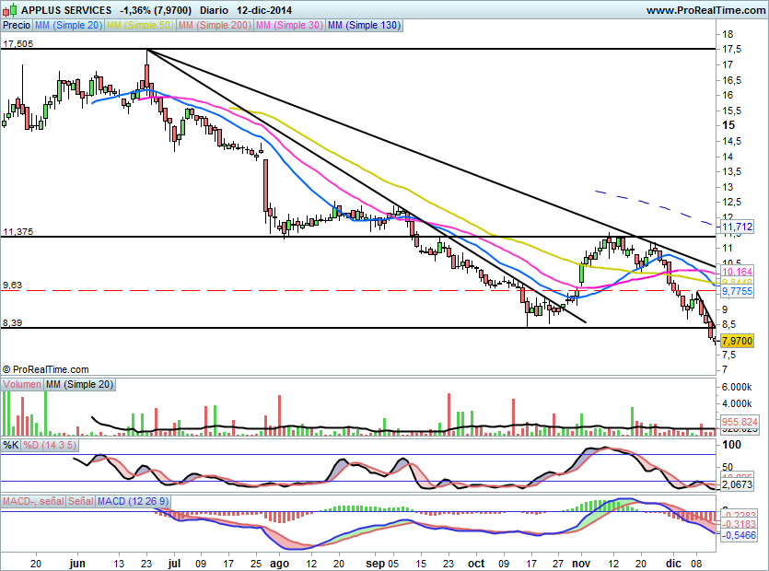Open the Volumen panel label

pyautogui.click(x=21, y=385)
